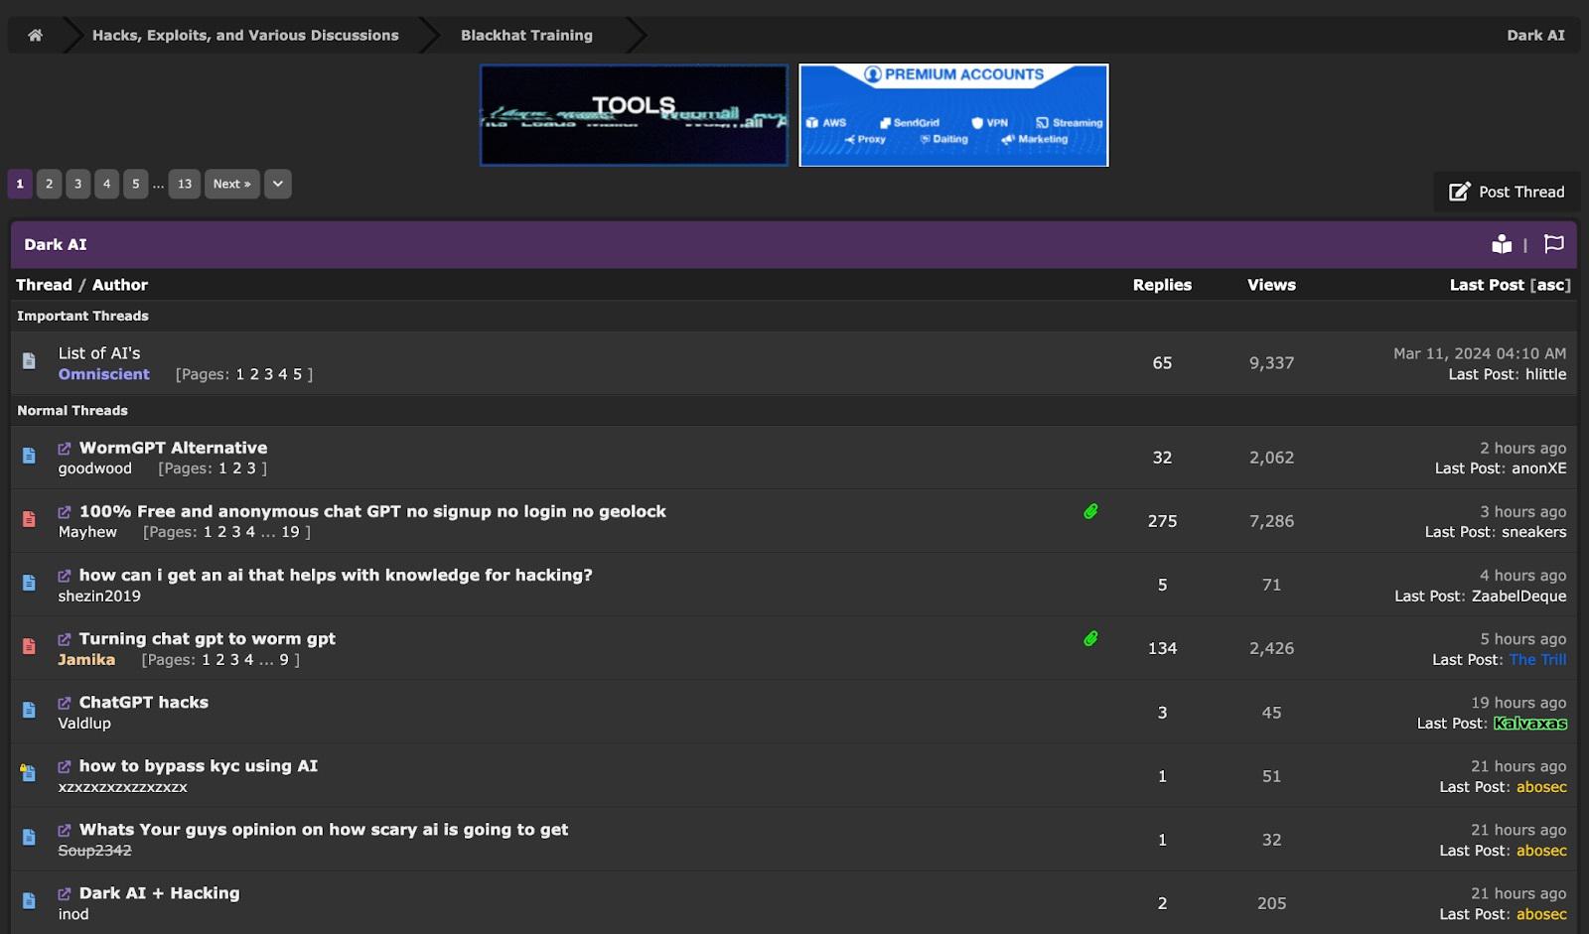Click new-tab icon beside ChatGPT hacks

tap(65, 703)
